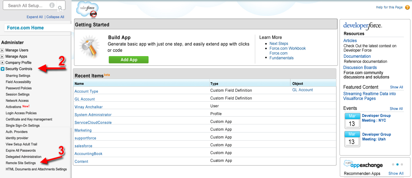Click the orange help question mark icon

(x=407, y=7)
